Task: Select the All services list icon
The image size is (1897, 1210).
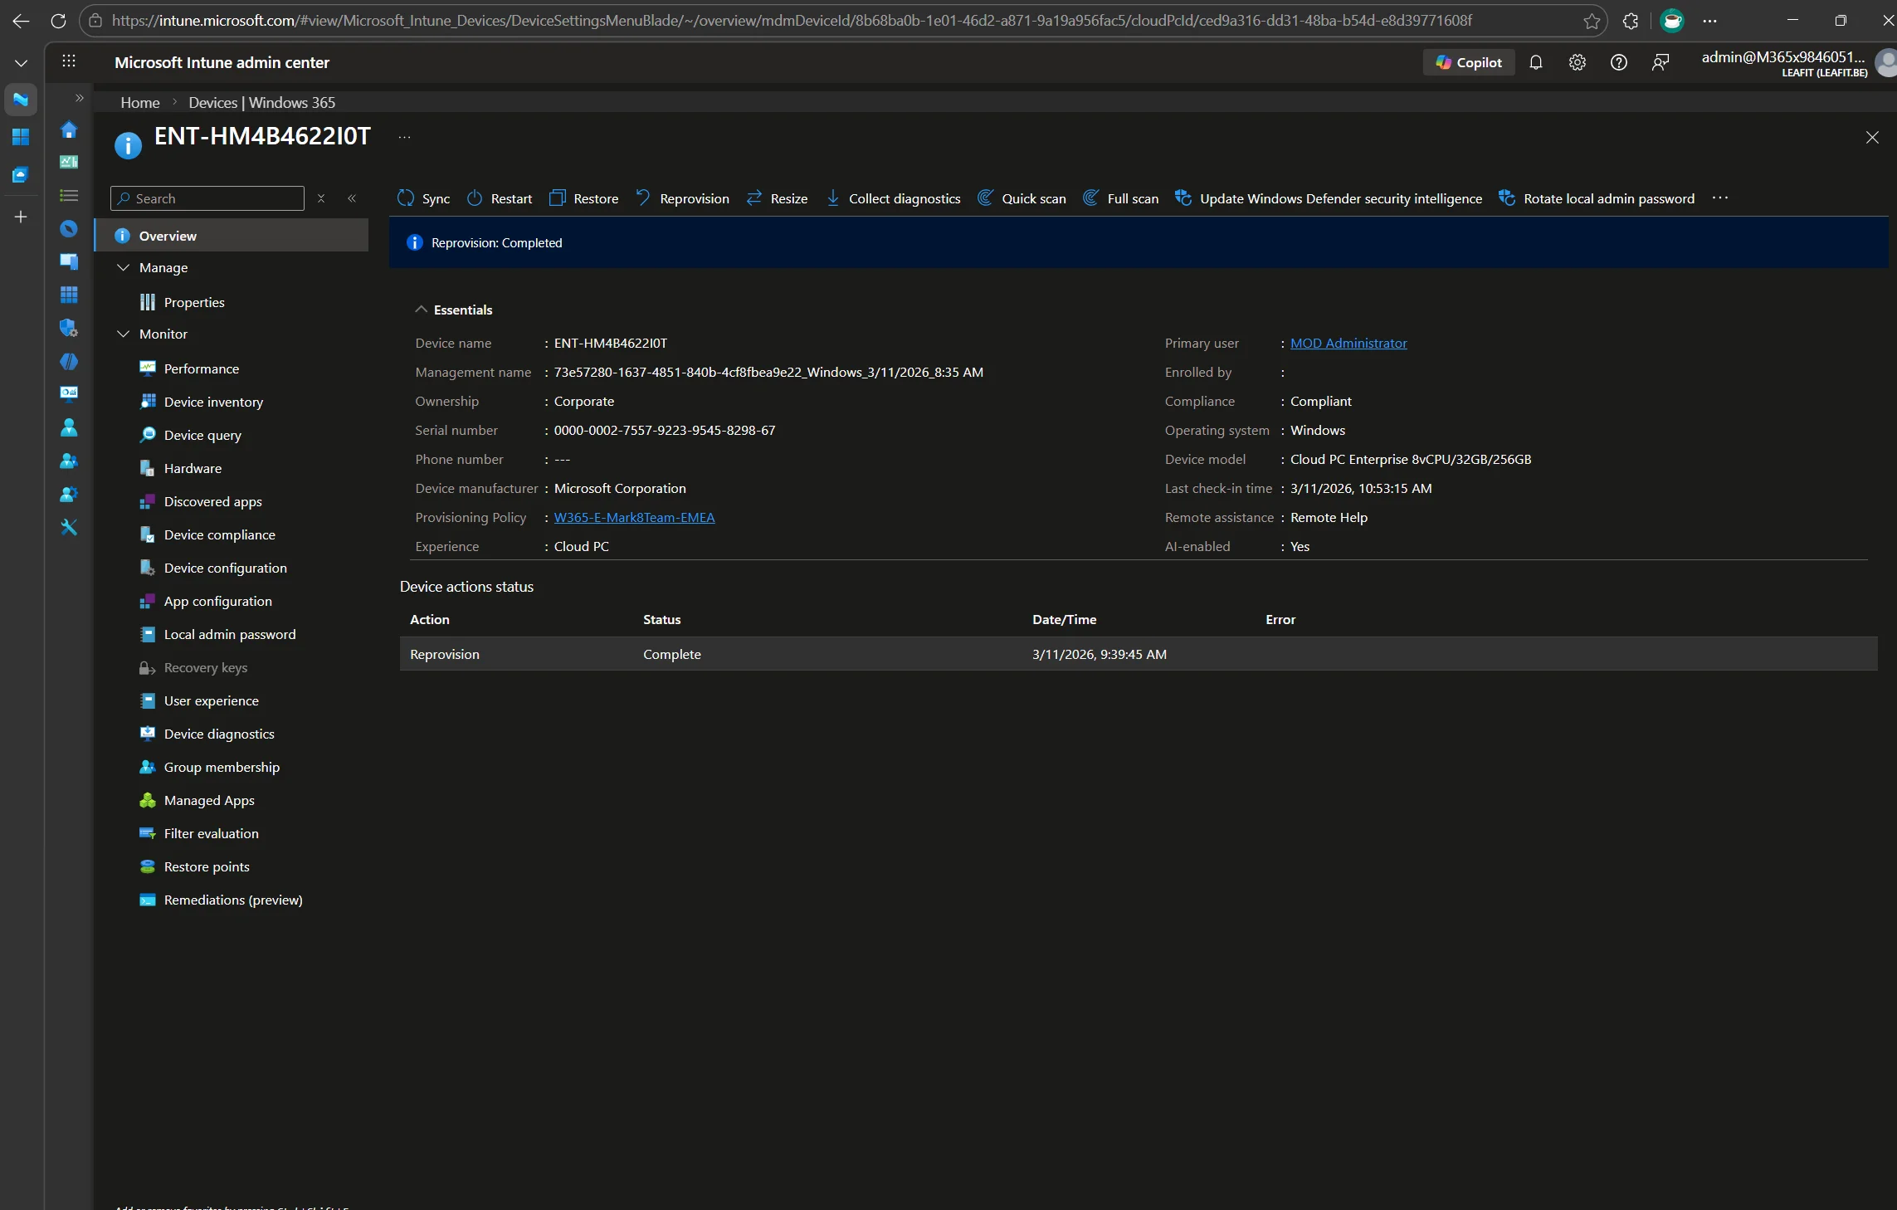Action: click(x=70, y=195)
